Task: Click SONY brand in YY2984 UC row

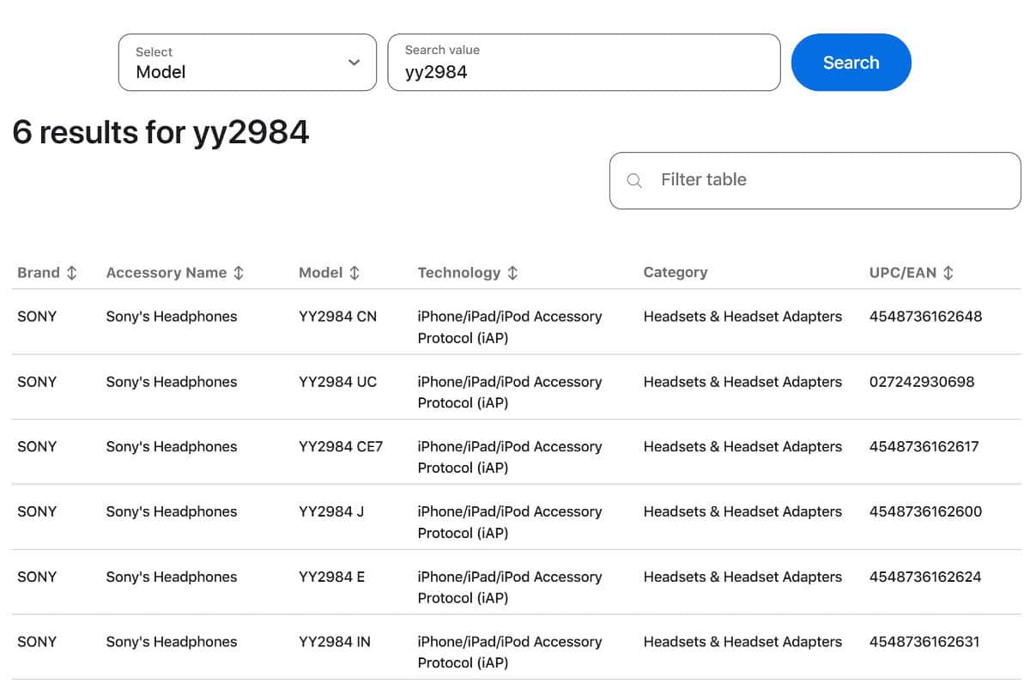Action: (37, 382)
